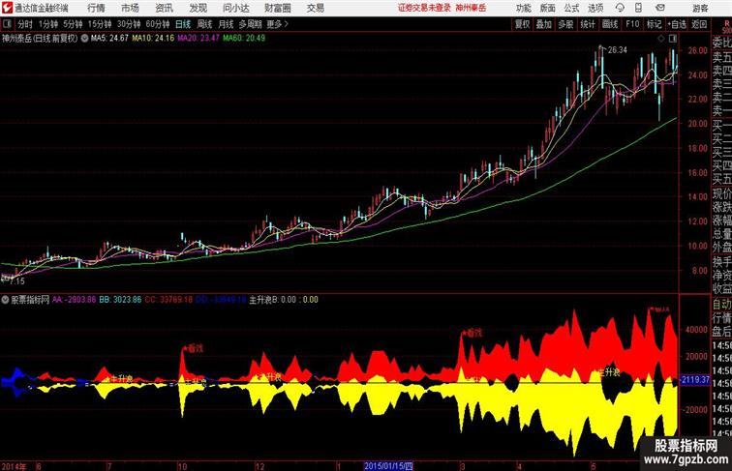Open the 问小达 menu

pyautogui.click(x=235, y=8)
